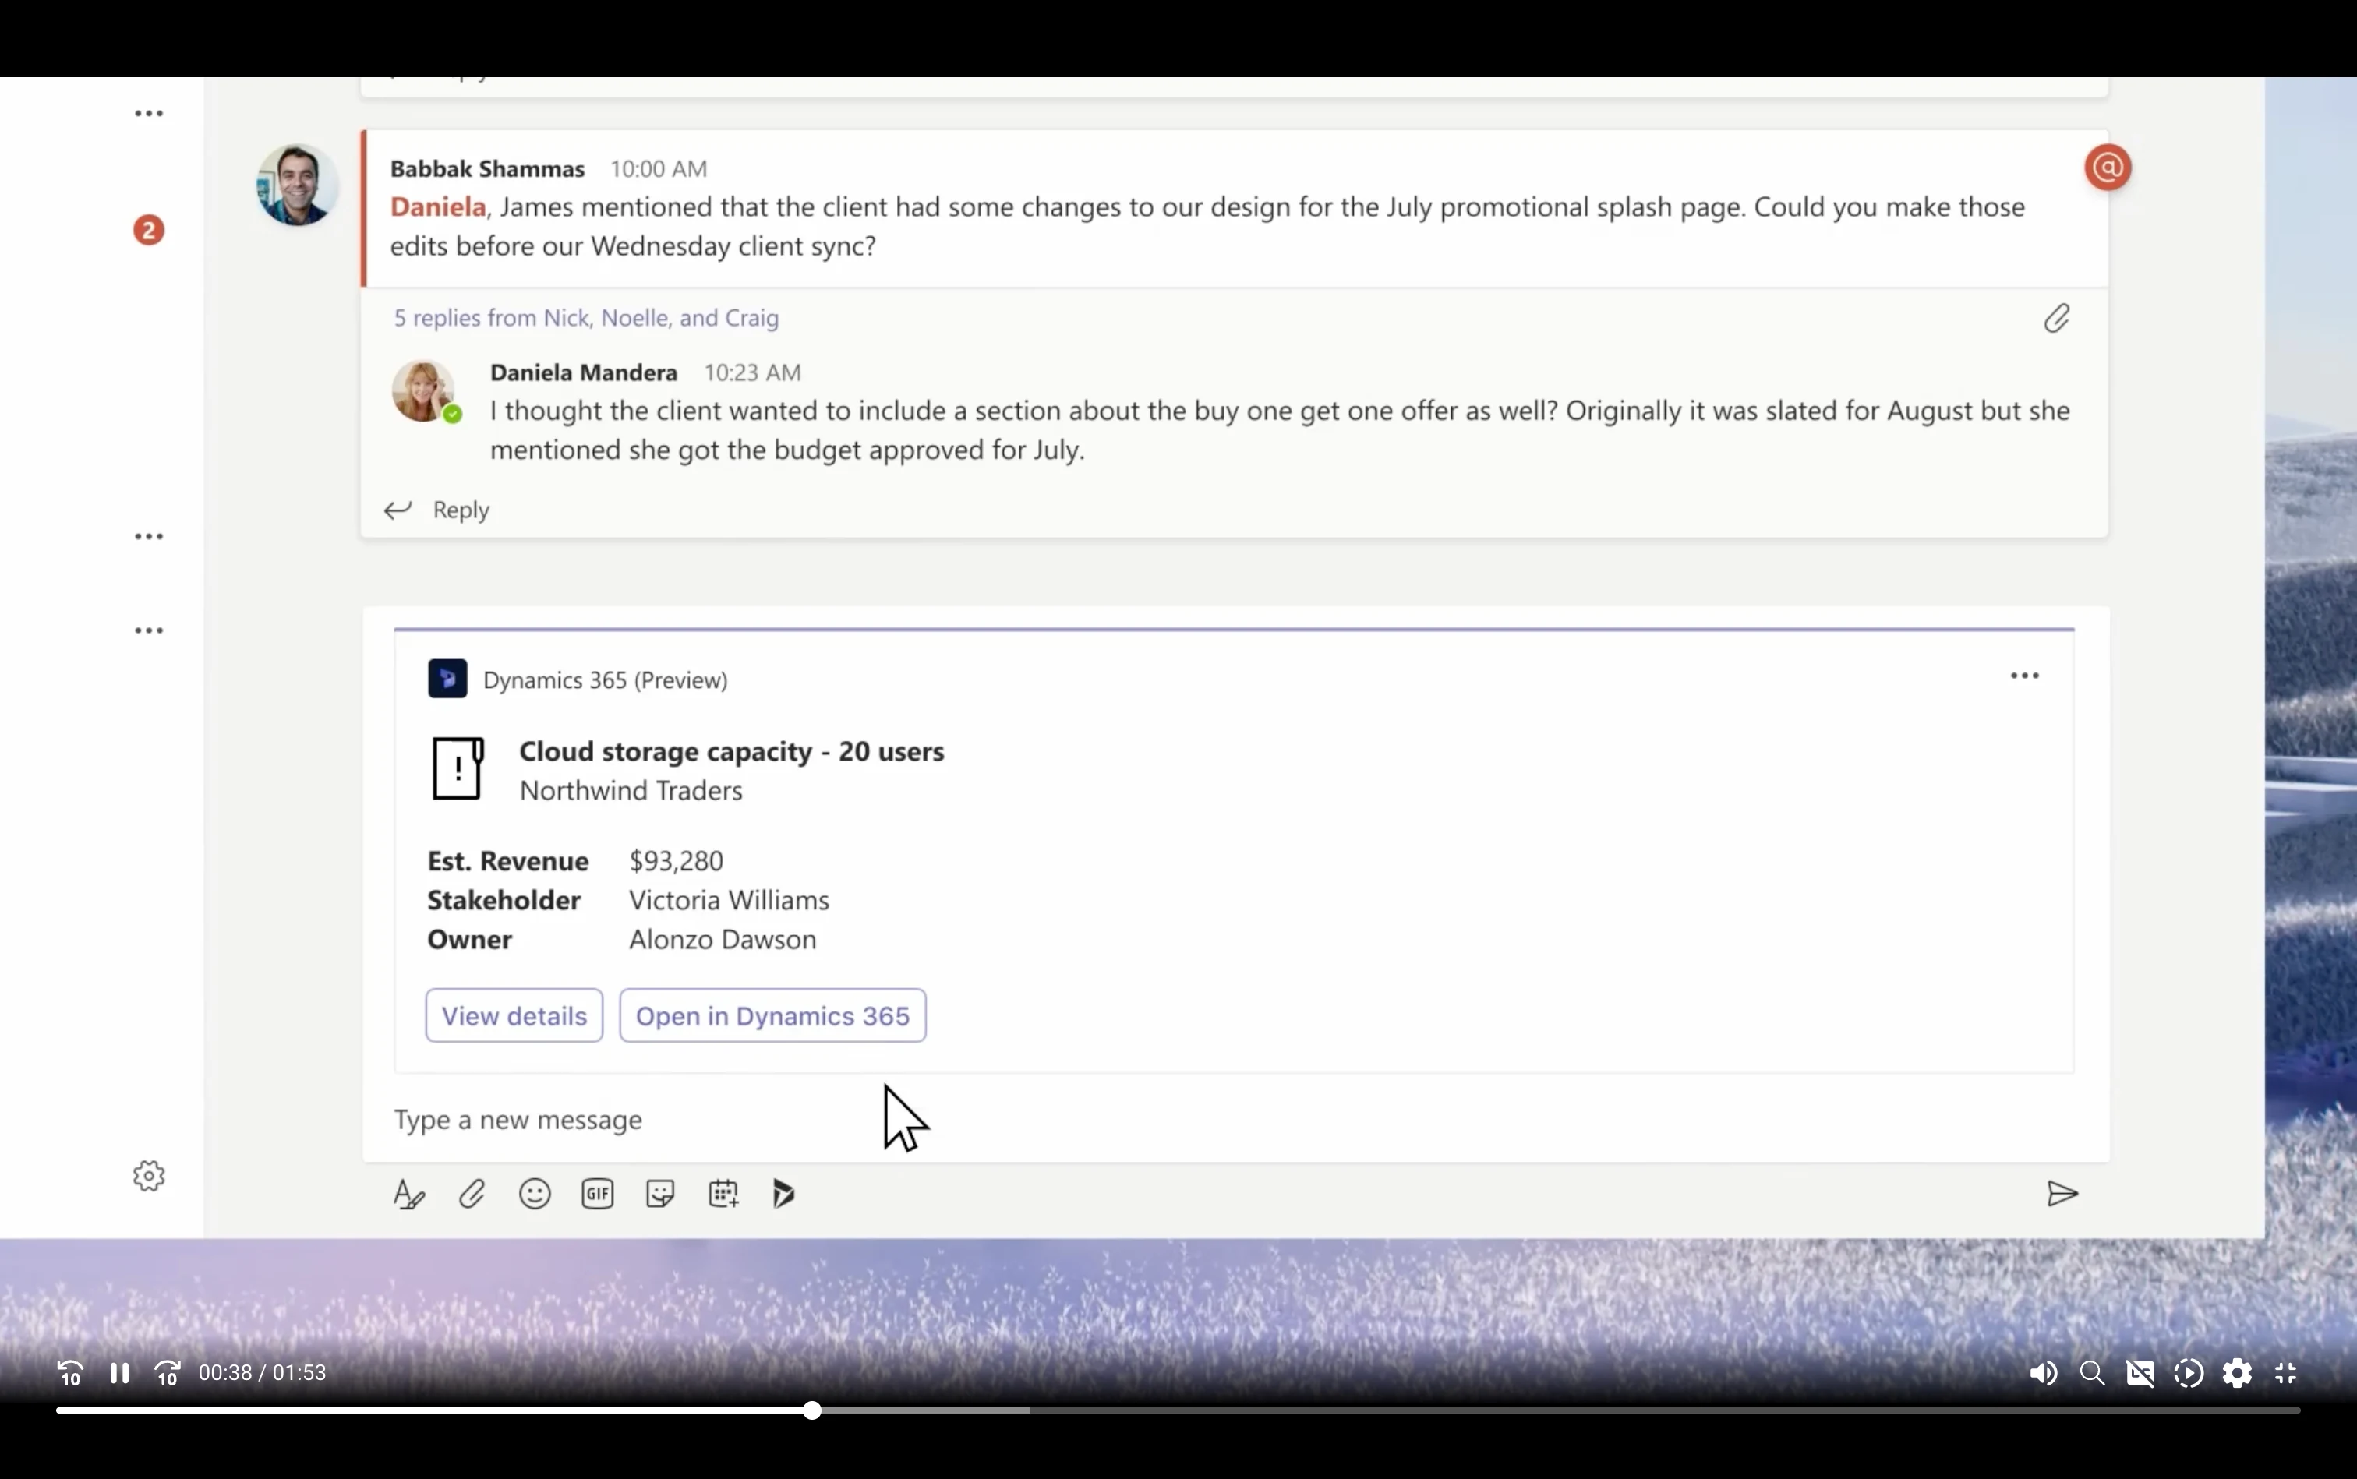Click the paperclip icon in the thread

[2055, 318]
